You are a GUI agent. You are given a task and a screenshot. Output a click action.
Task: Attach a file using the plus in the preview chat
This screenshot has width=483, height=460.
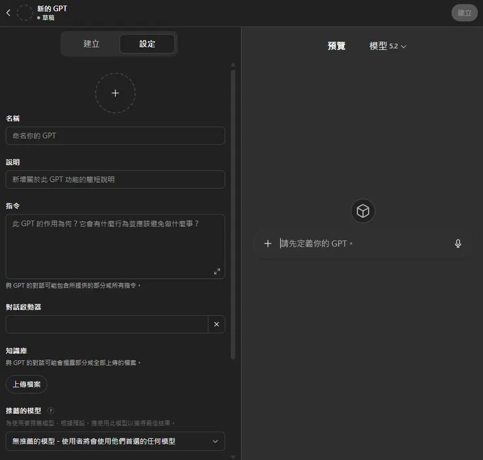[x=268, y=243]
